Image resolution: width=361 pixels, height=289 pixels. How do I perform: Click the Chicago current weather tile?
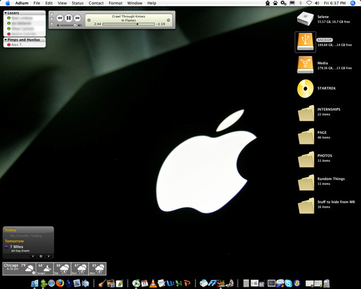tap(19, 269)
